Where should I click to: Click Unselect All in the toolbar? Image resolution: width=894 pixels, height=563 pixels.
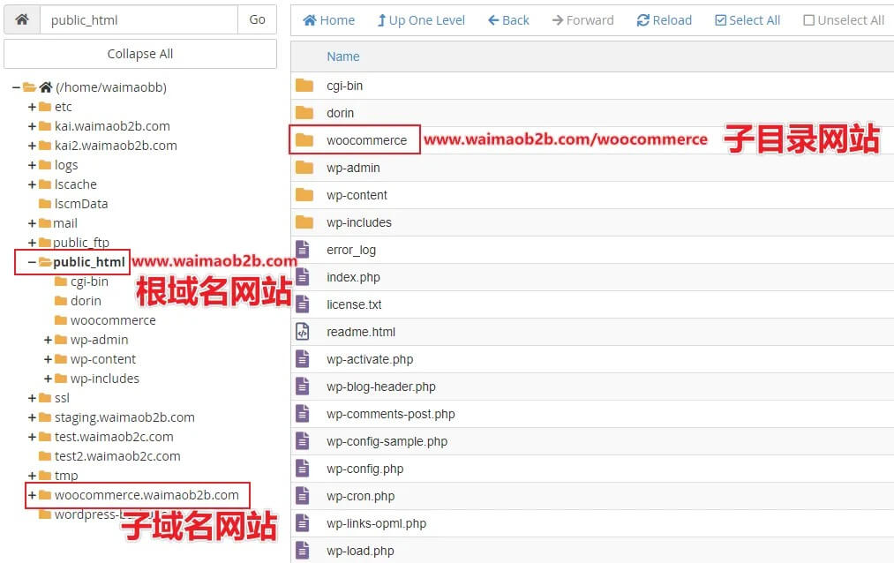tap(842, 19)
